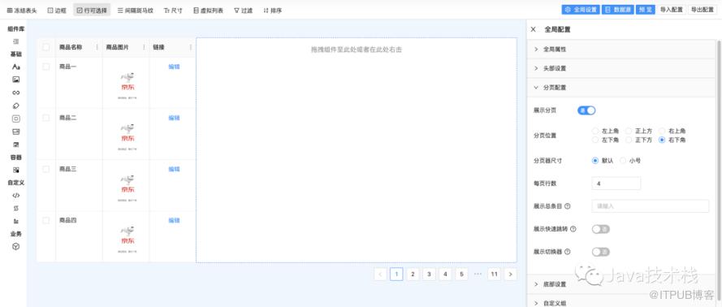Open the column menu dots for 商品图片

(x=144, y=47)
